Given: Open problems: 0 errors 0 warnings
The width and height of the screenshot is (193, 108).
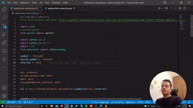Looking at the screenshot, I should click(x=28, y=102).
